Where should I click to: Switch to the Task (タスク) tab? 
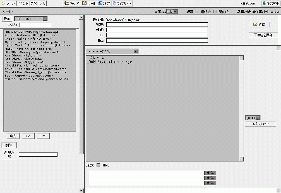[x=34, y=4]
